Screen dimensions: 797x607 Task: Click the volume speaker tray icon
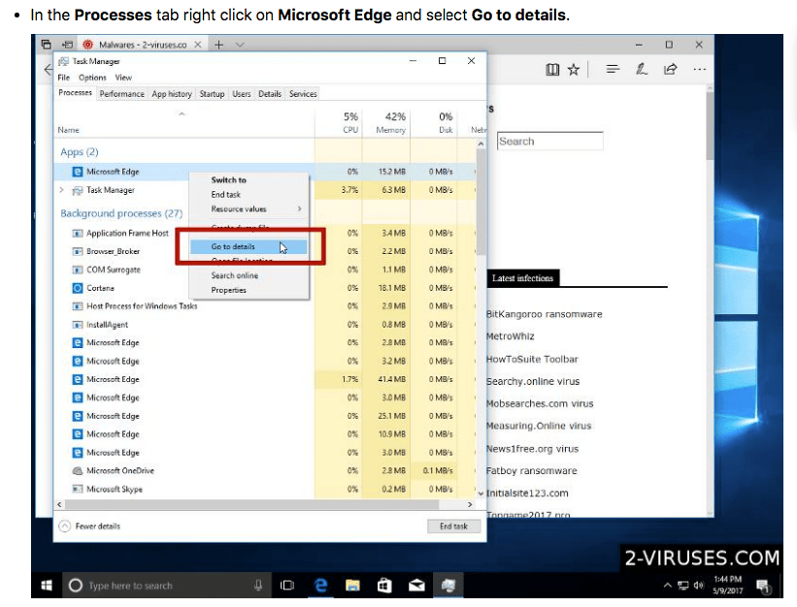point(699,586)
